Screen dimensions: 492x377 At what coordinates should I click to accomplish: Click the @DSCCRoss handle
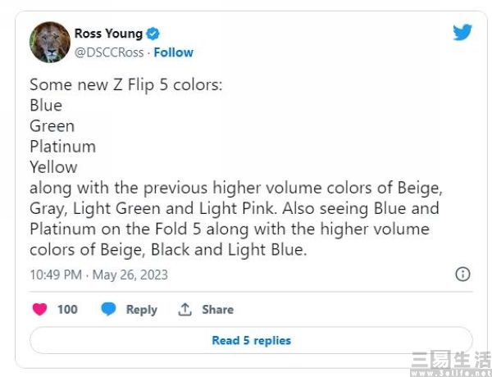coord(109,52)
